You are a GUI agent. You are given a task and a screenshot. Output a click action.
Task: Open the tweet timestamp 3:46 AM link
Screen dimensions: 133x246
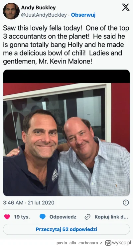tap(13, 202)
